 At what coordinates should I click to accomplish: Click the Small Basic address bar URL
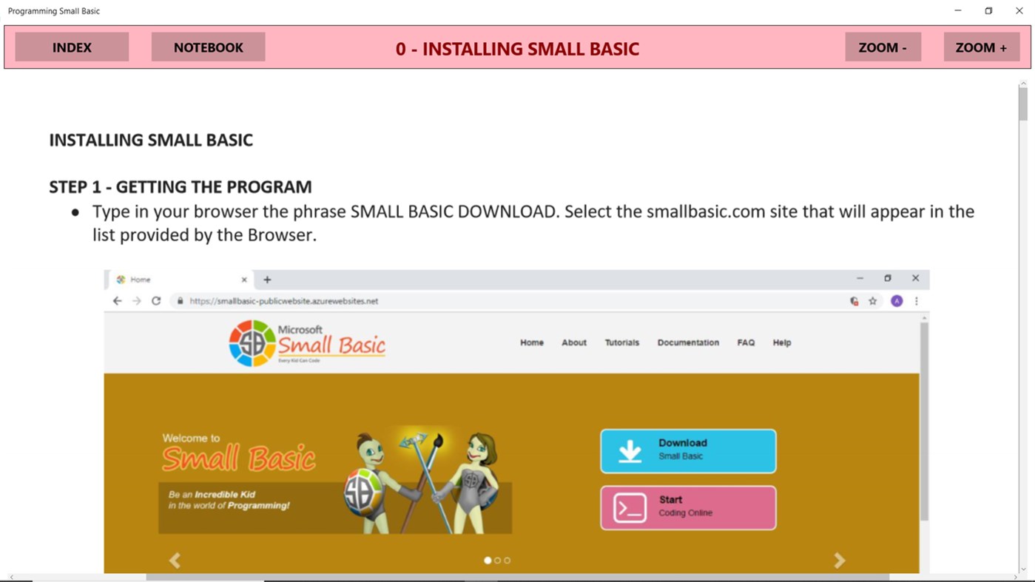click(283, 301)
